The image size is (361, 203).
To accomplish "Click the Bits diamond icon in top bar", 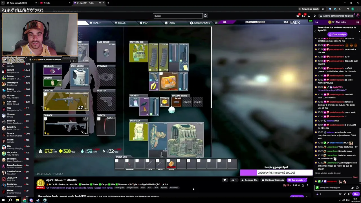I will coord(315,16).
